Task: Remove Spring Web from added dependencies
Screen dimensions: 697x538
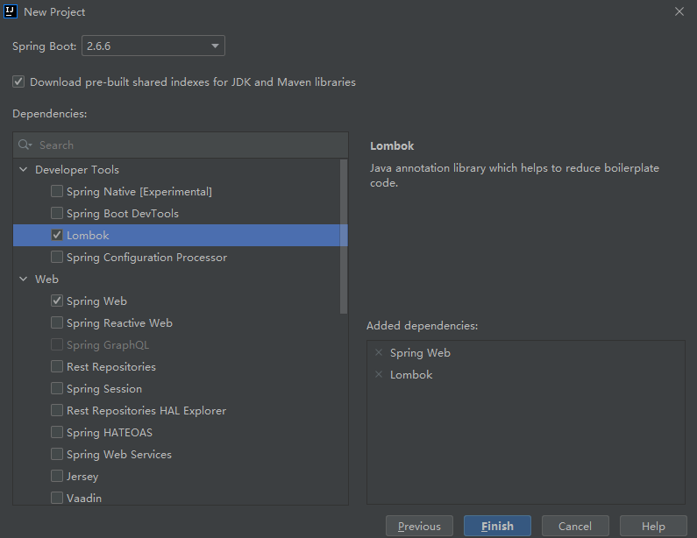Action: [x=379, y=353]
